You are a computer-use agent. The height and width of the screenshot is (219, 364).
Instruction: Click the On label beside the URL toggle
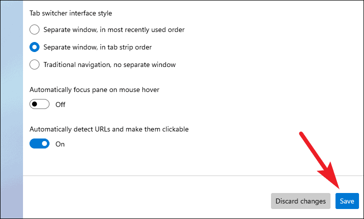click(x=60, y=144)
